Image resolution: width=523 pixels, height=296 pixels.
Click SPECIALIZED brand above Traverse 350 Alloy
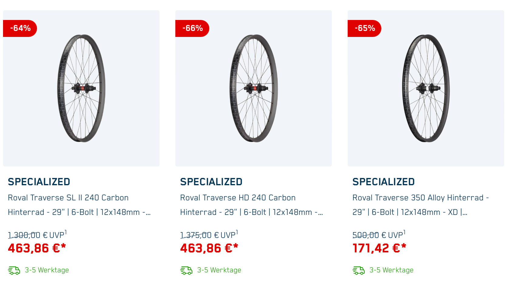point(383,182)
